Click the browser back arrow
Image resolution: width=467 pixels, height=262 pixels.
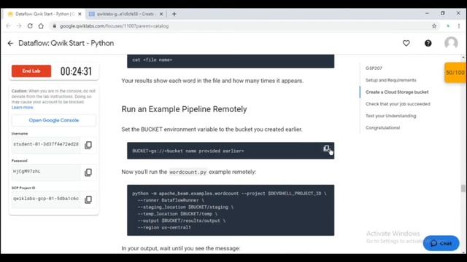coord(8,26)
